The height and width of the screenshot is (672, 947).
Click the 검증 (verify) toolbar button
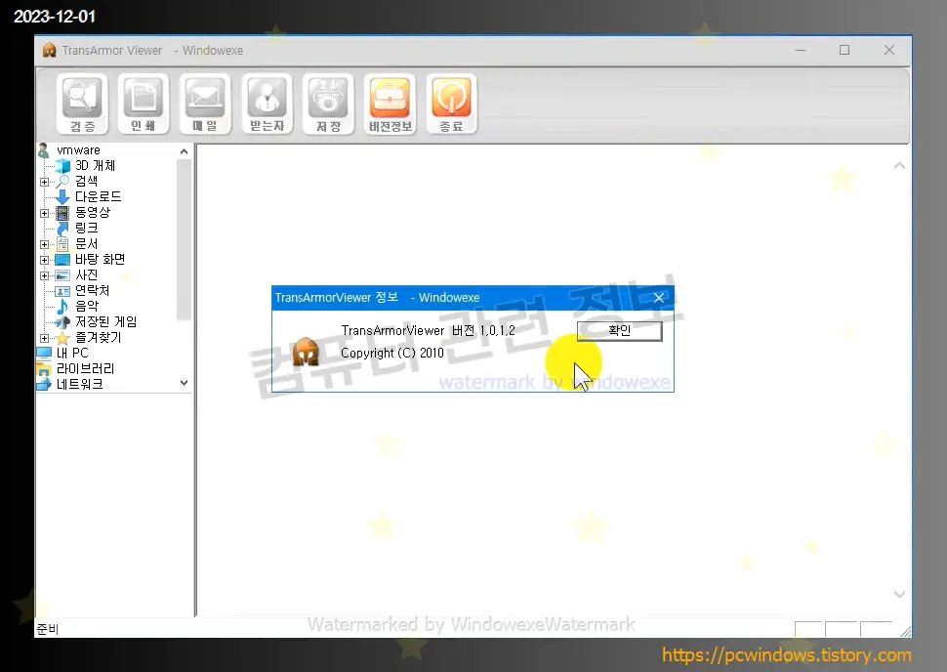click(82, 104)
